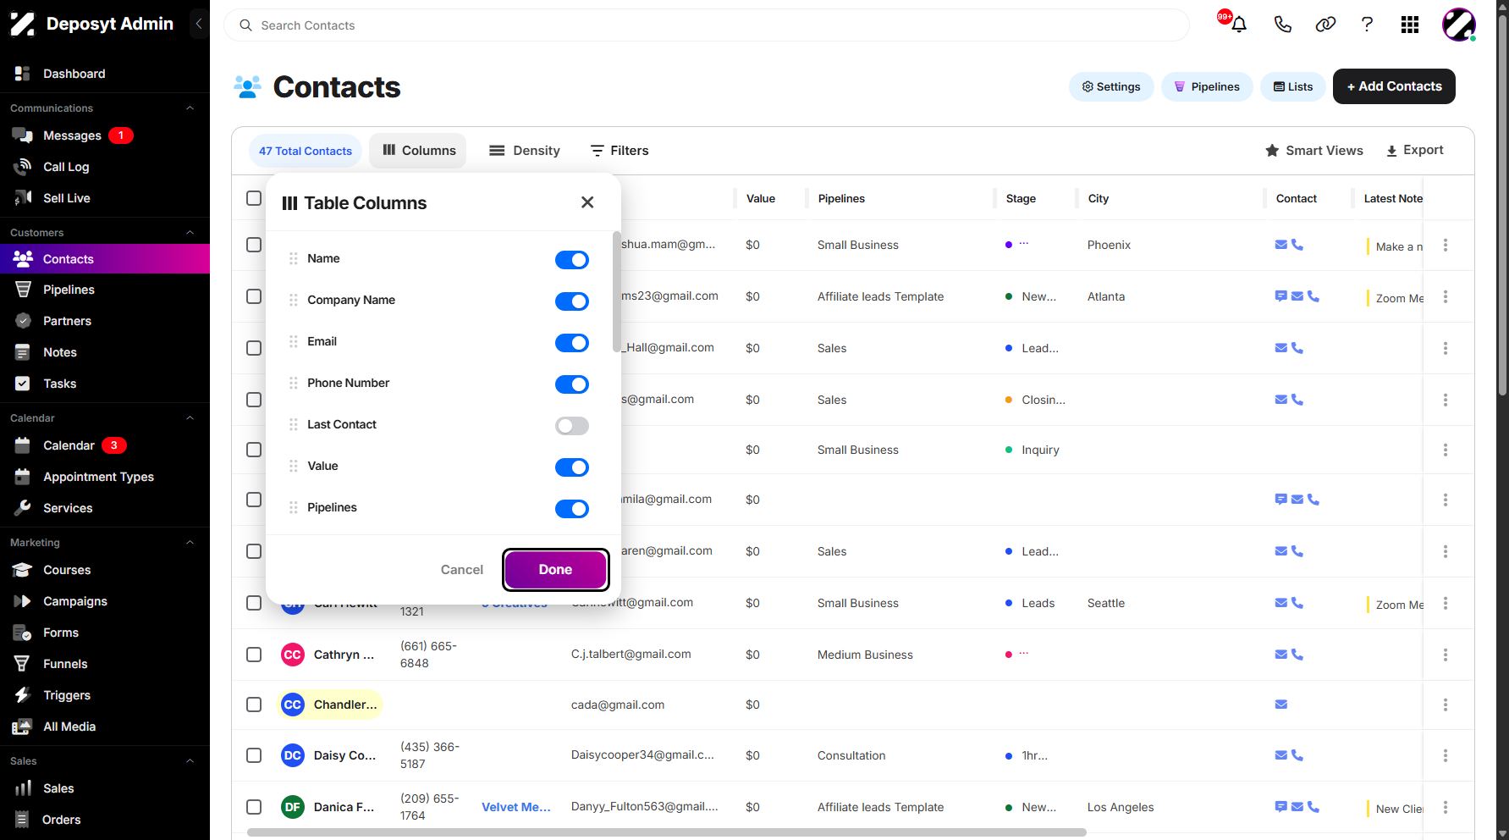Open the help question mark icon

[x=1367, y=25]
